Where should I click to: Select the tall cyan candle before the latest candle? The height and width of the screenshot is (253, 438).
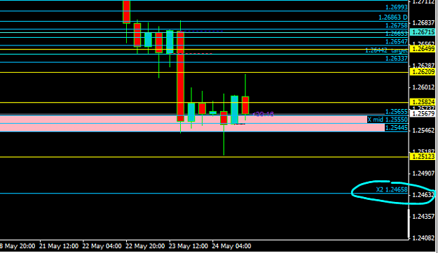coord(234,110)
